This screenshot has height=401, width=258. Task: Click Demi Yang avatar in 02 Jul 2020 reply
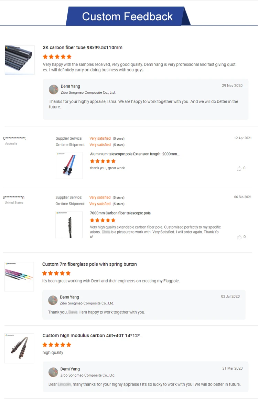[53, 300]
